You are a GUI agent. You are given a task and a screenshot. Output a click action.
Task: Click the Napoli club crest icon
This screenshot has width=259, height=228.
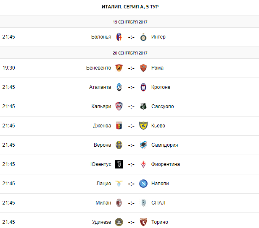click(143, 184)
